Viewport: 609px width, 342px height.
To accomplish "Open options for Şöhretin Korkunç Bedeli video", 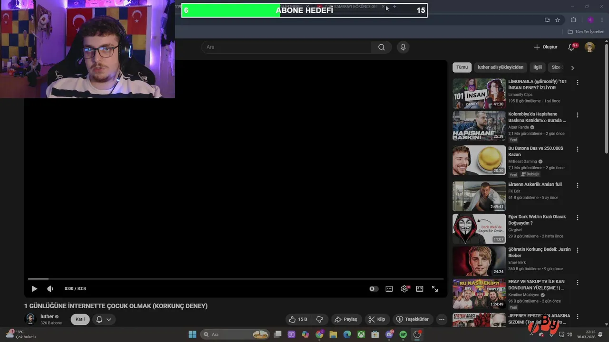I will coord(578,250).
